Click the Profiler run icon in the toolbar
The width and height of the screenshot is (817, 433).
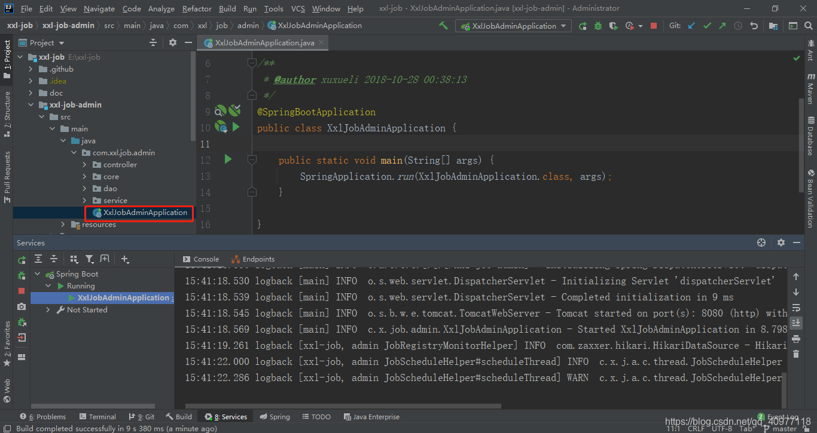click(630, 26)
